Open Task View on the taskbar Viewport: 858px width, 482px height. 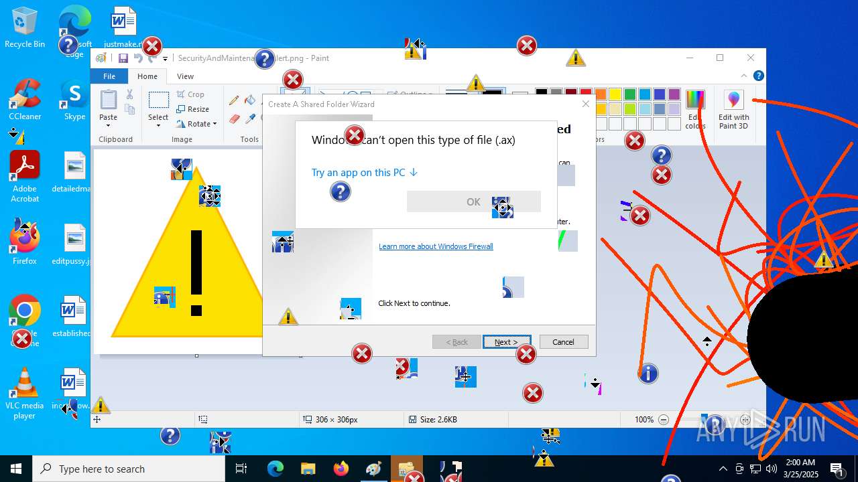pos(241,469)
